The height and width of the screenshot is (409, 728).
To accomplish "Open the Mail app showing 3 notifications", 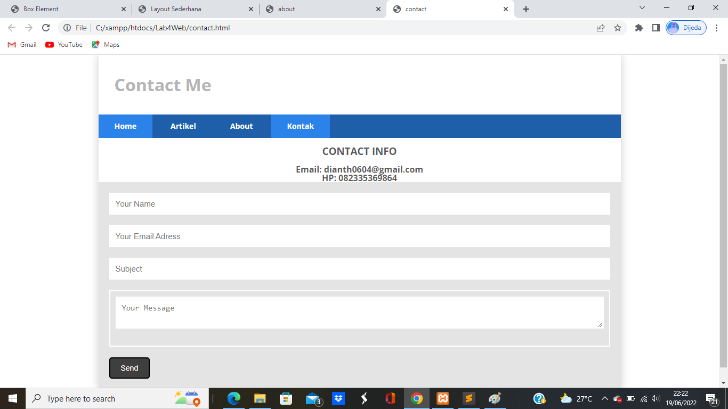I will 312,398.
